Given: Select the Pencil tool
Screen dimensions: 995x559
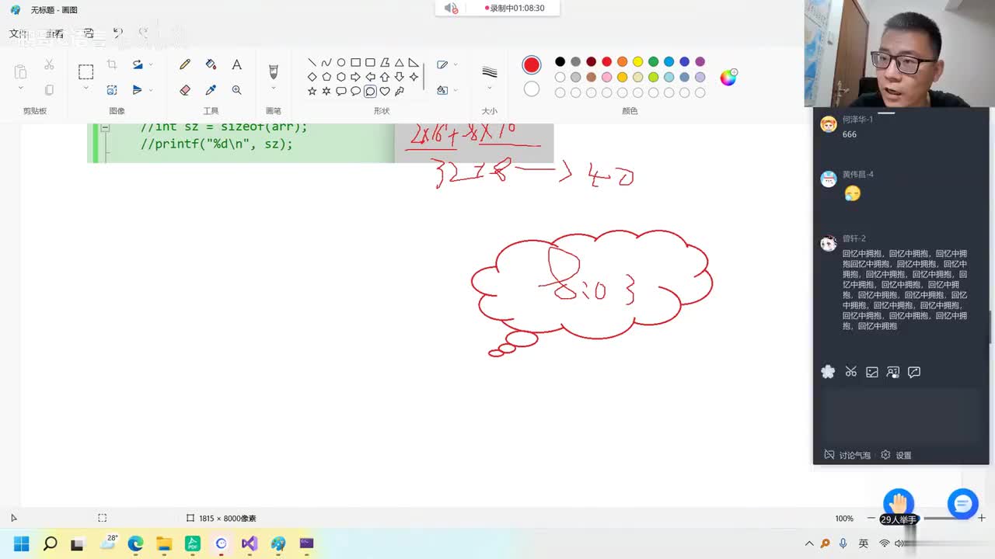Looking at the screenshot, I should click(x=185, y=65).
